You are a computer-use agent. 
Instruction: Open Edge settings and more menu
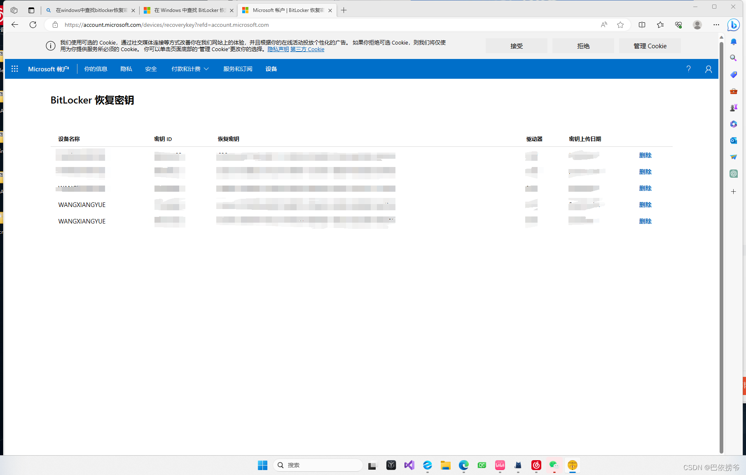click(x=716, y=25)
